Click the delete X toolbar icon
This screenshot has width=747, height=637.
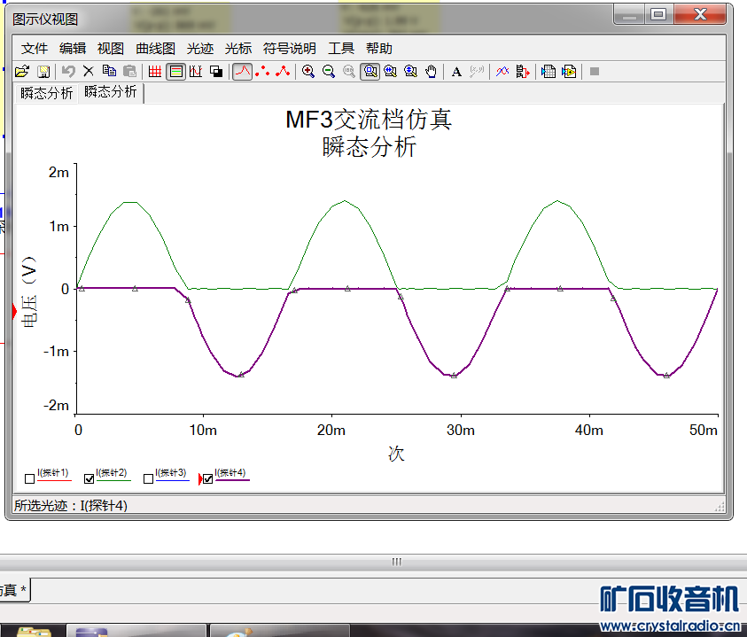tap(89, 72)
